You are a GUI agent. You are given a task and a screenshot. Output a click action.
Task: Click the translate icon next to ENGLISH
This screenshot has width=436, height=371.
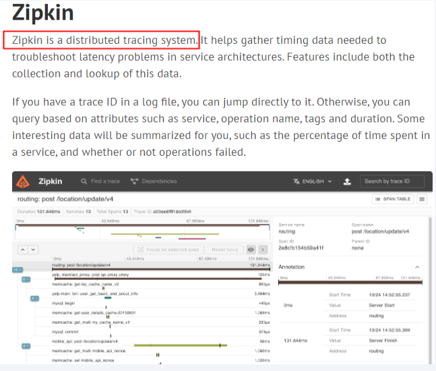pos(296,181)
